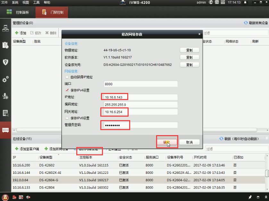The height and width of the screenshot is (201, 269).
Task: Click the online devices vertical scrollbar
Action: coord(267,173)
